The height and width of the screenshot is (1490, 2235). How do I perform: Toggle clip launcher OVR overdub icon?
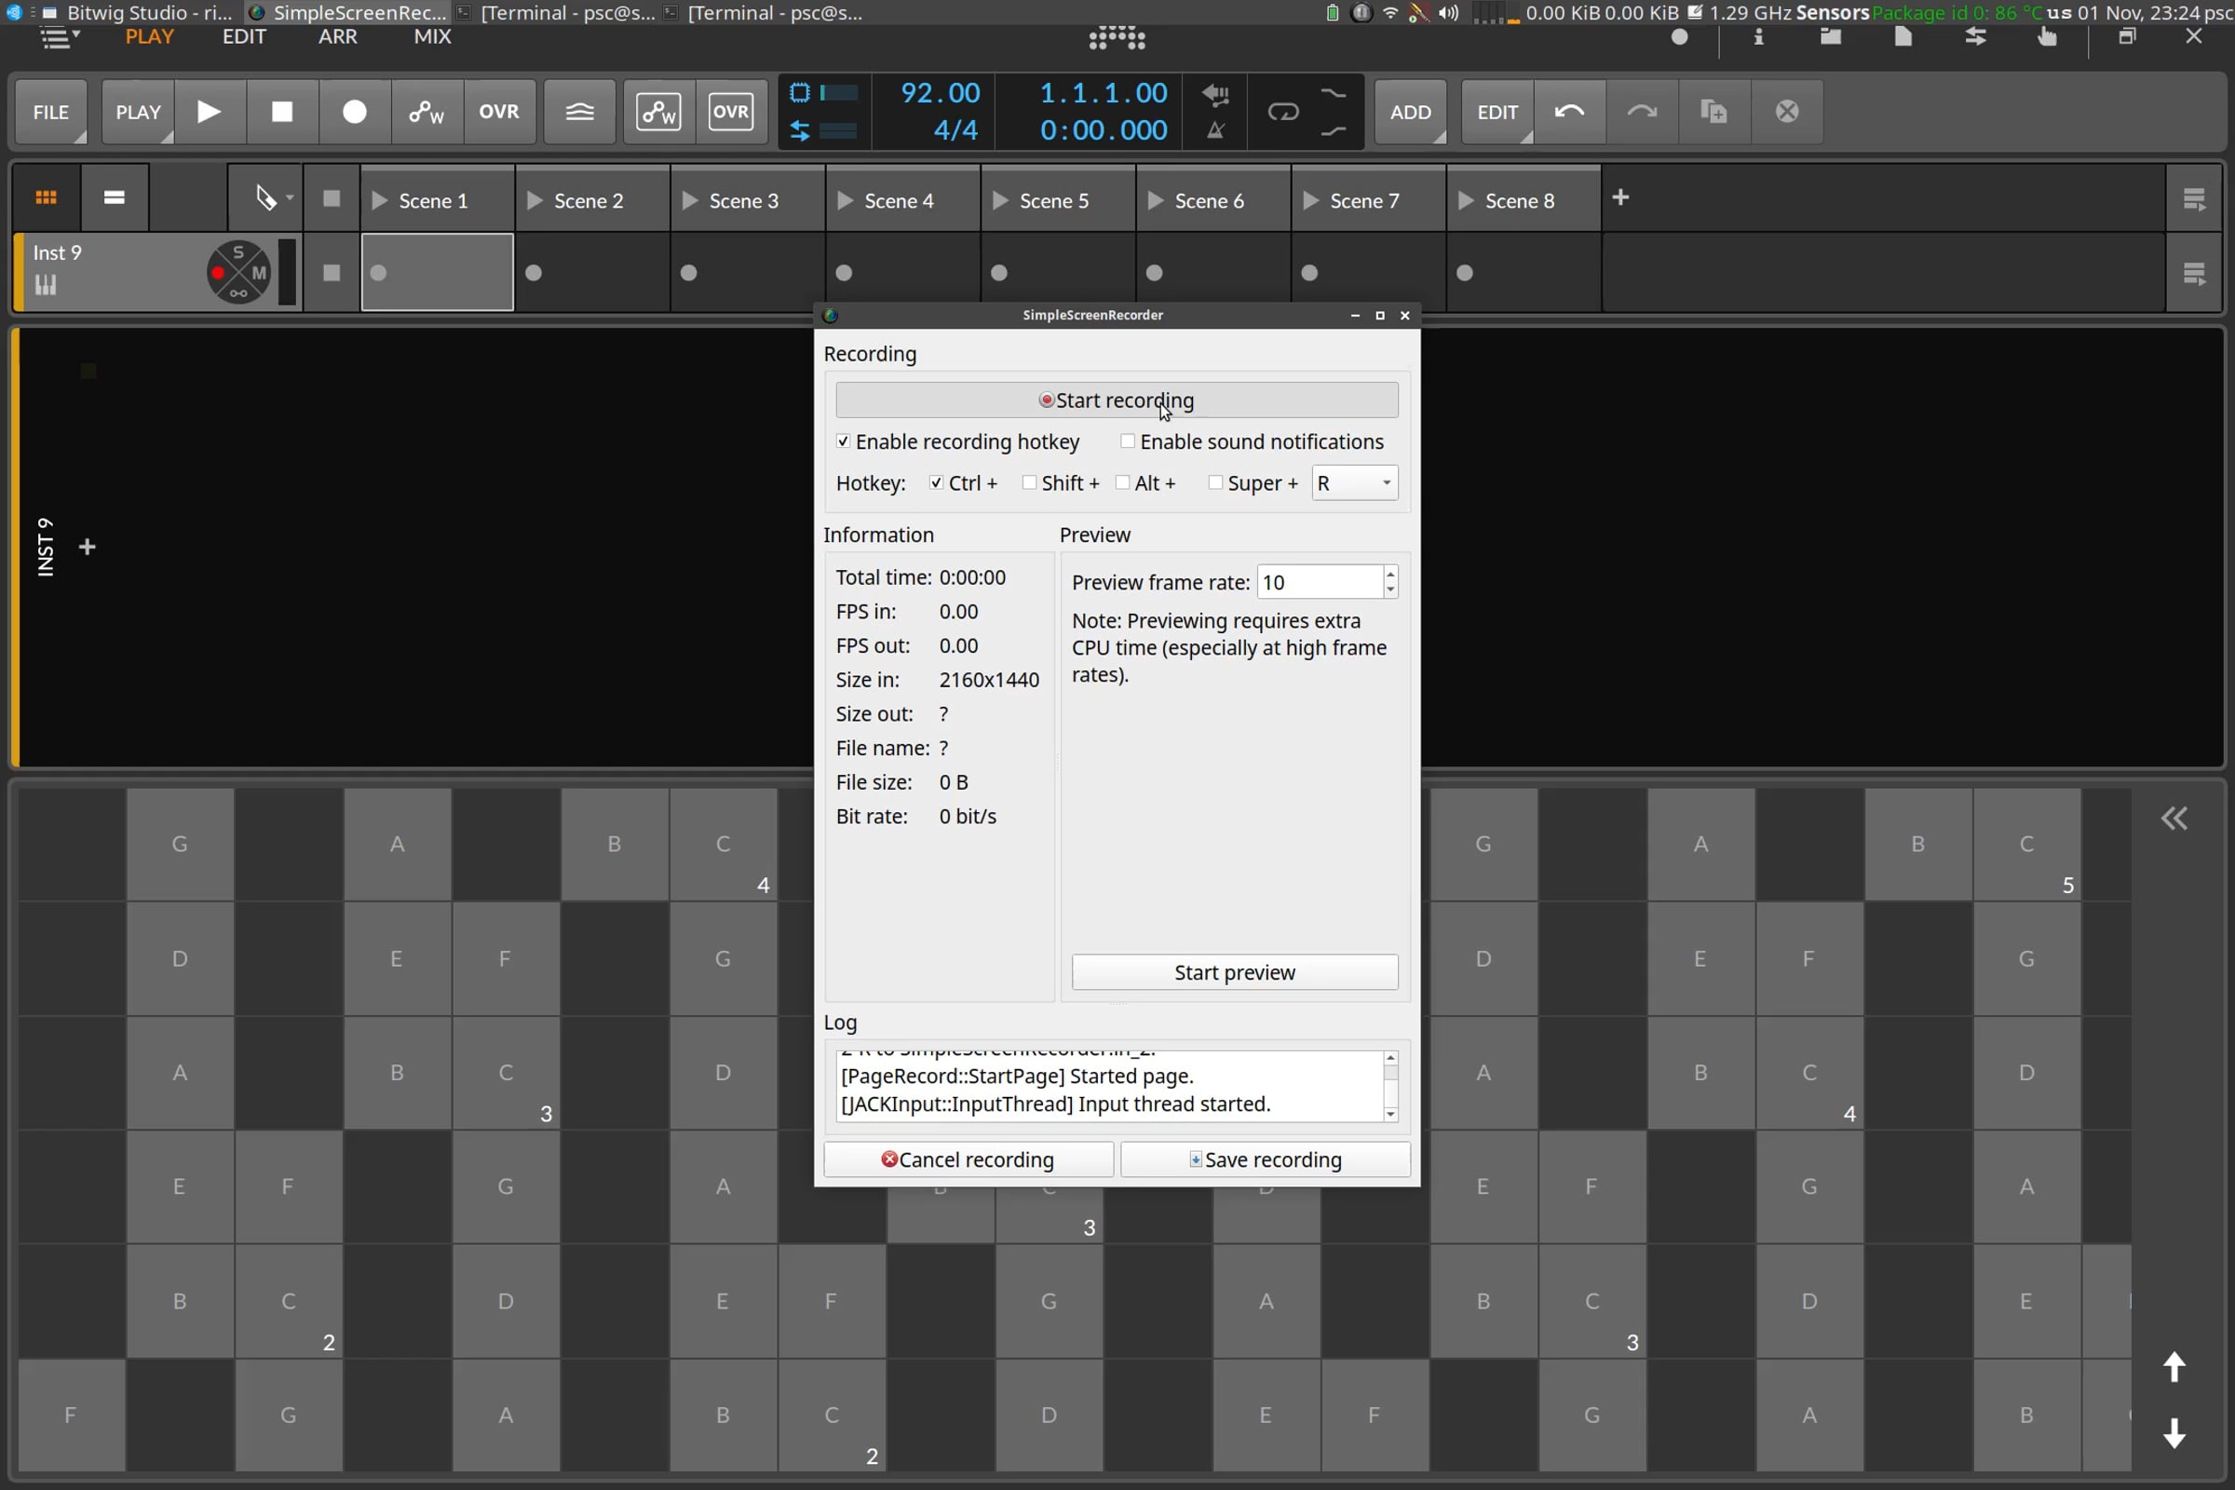click(x=731, y=112)
